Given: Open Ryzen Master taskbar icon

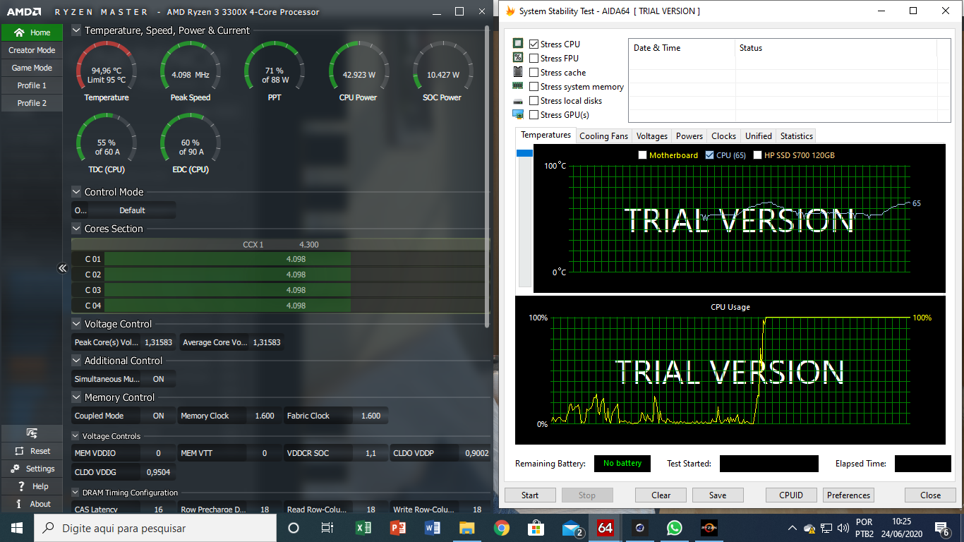Looking at the screenshot, I should click(x=709, y=528).
